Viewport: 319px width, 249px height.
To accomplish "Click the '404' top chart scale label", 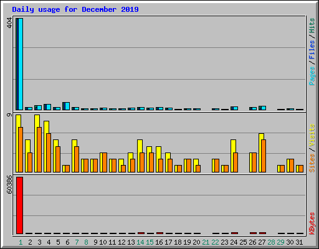I will 9,23.
